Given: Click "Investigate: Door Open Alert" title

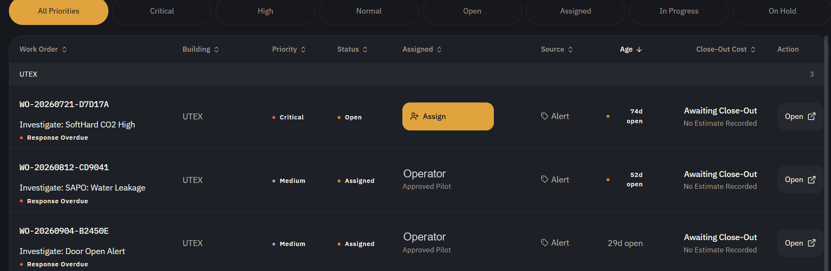Looking at the screenshot, I should (72, 251).
